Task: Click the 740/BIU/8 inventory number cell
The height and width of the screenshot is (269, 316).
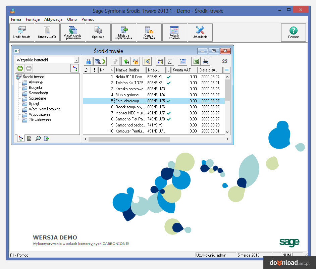Action: 156,119
